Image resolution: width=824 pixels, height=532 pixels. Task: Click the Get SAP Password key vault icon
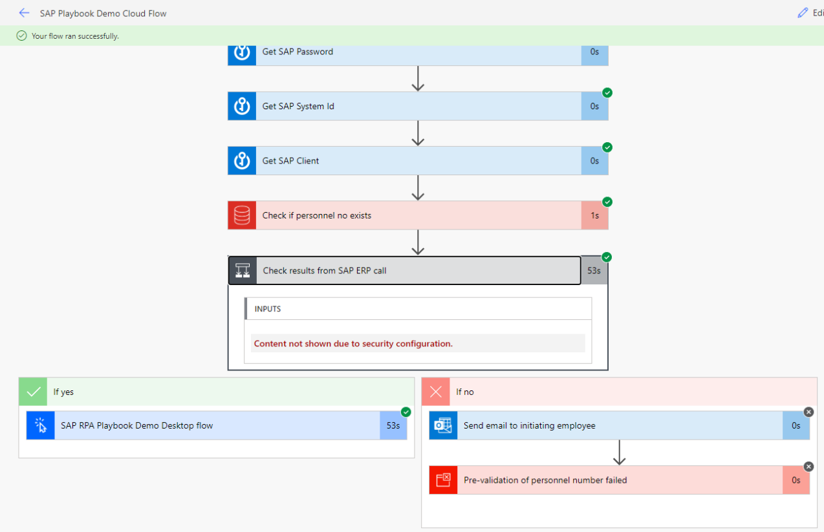coord(242,54)
